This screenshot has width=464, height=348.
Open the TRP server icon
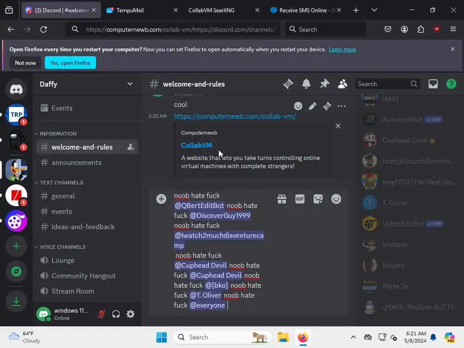(16, 115)
